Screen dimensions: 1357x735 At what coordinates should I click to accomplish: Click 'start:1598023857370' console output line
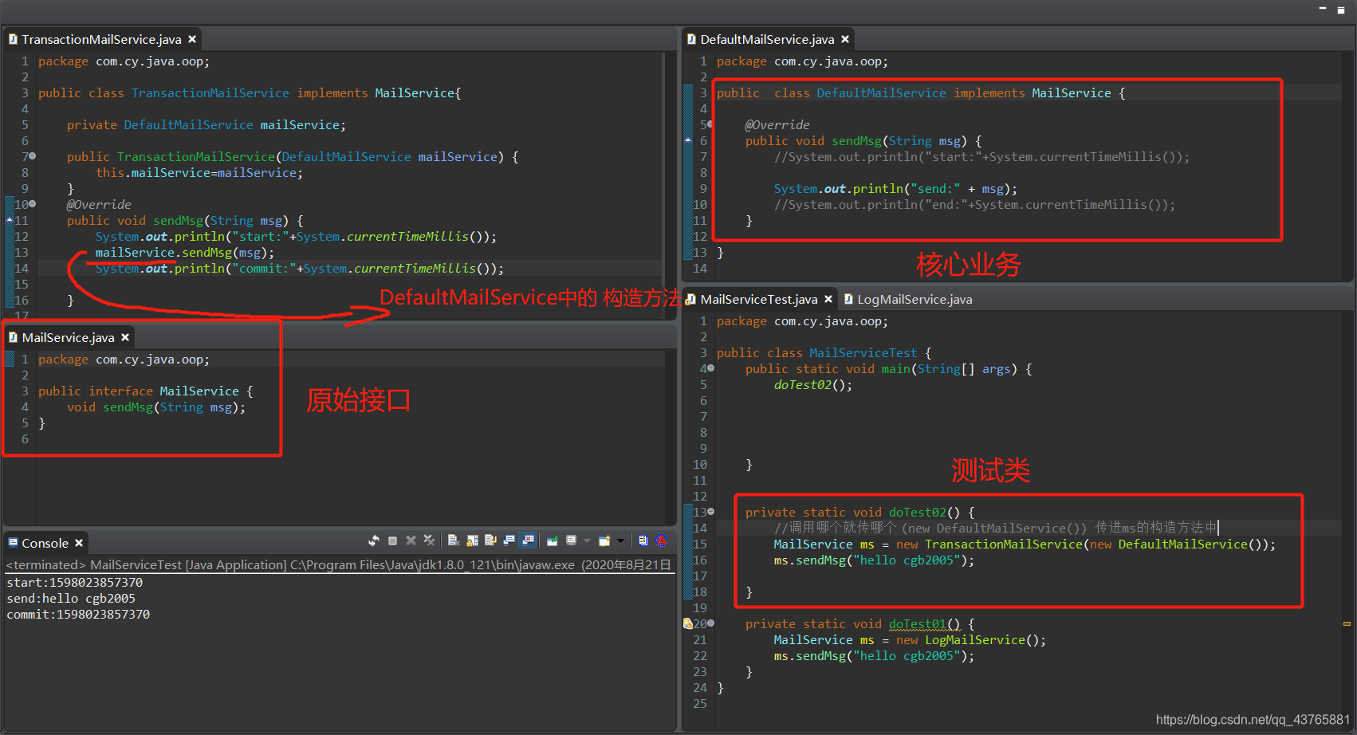pyautogui.click(x=75, y=583)
